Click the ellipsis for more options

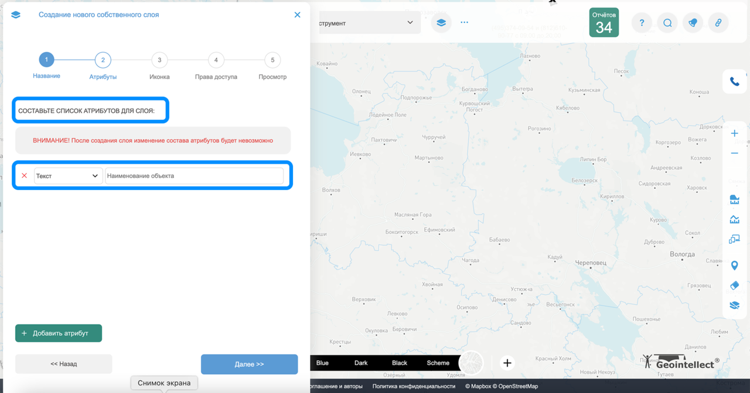464,22
